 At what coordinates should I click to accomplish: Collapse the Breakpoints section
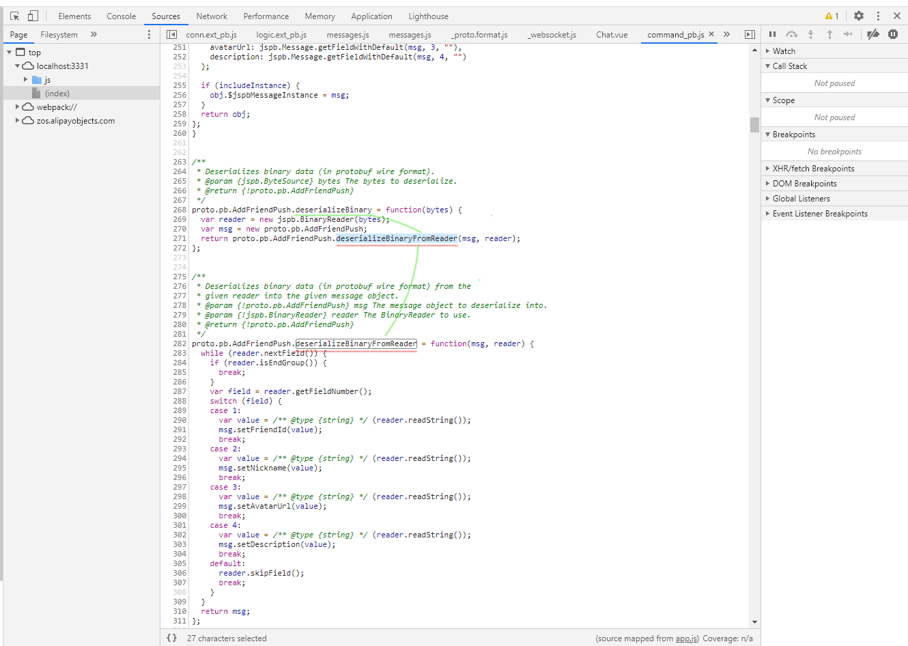pos(834,135)
